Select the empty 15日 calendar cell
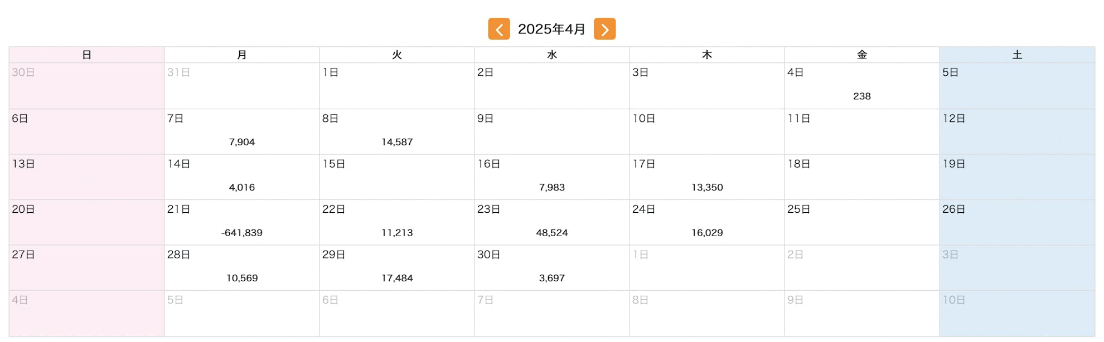Viewport: 1104px width, 342px height. pyautogui.click(x=397, y=177)
